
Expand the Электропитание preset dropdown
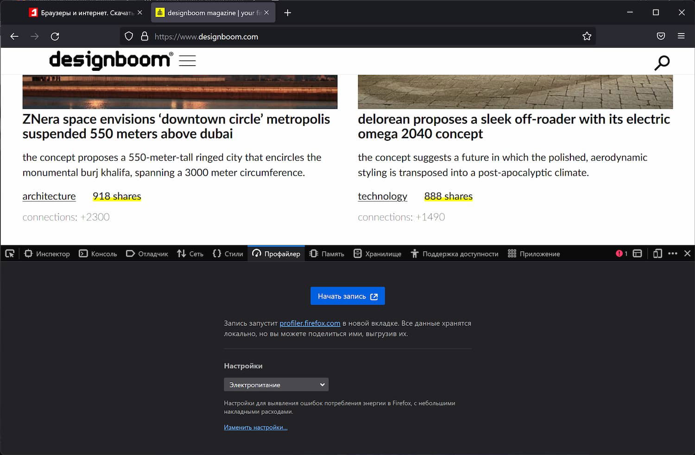tap(276, 385)
